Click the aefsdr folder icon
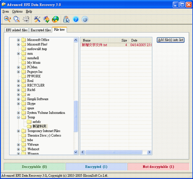 [x=29, y=122]
